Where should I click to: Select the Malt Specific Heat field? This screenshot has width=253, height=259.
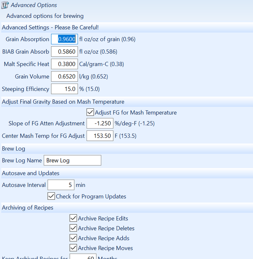(x=64, y=64)
